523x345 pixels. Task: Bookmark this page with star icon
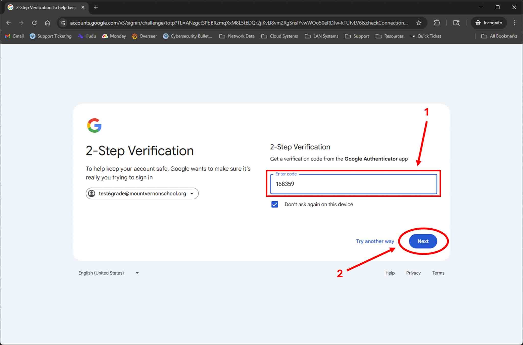point(419,23)
